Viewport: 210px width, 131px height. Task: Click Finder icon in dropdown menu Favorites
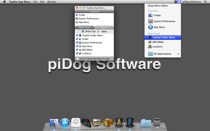[x=150, y=15]
